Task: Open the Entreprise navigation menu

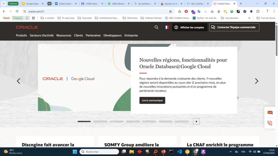Action: 131,35
